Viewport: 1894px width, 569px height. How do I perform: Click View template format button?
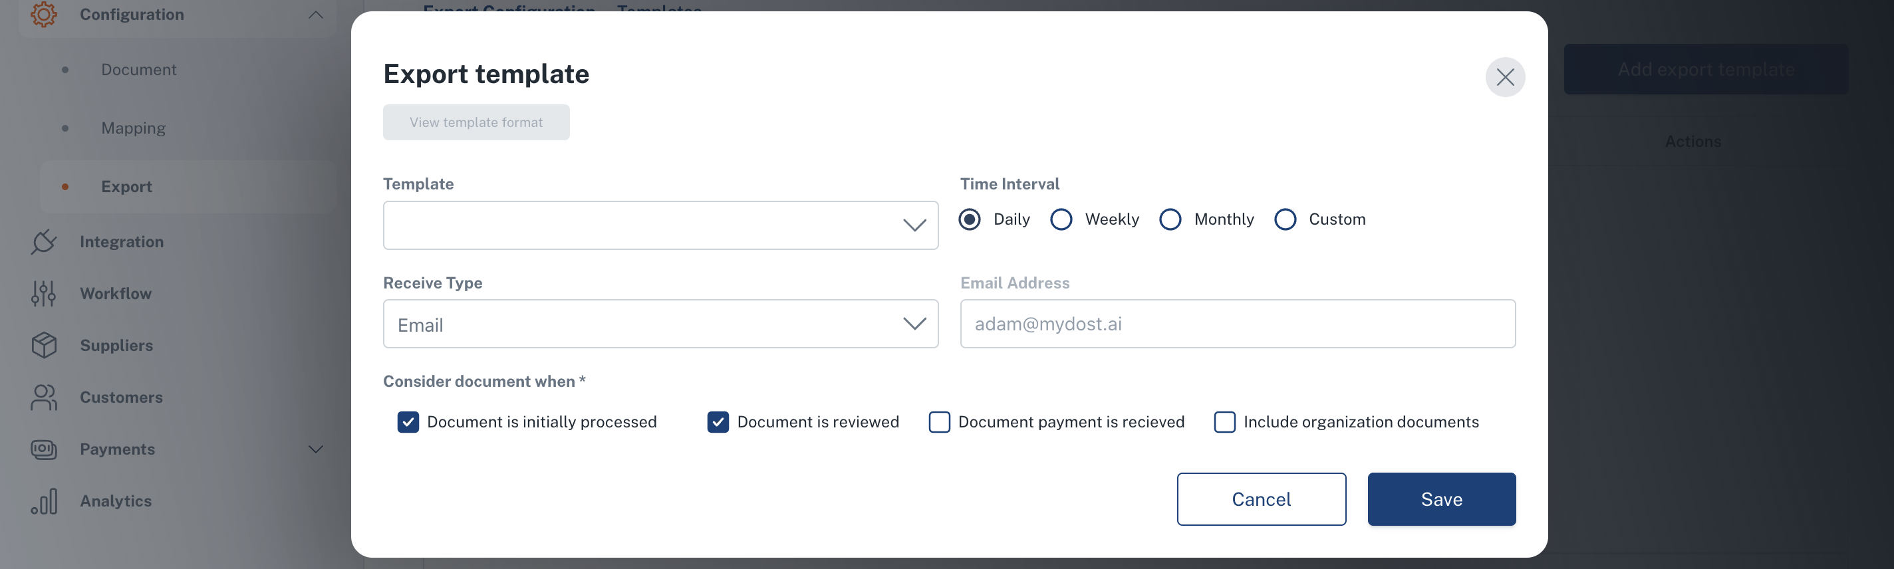tap(475, 122)
